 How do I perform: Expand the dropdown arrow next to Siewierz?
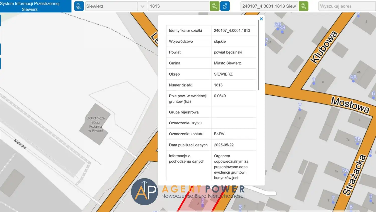142,6
